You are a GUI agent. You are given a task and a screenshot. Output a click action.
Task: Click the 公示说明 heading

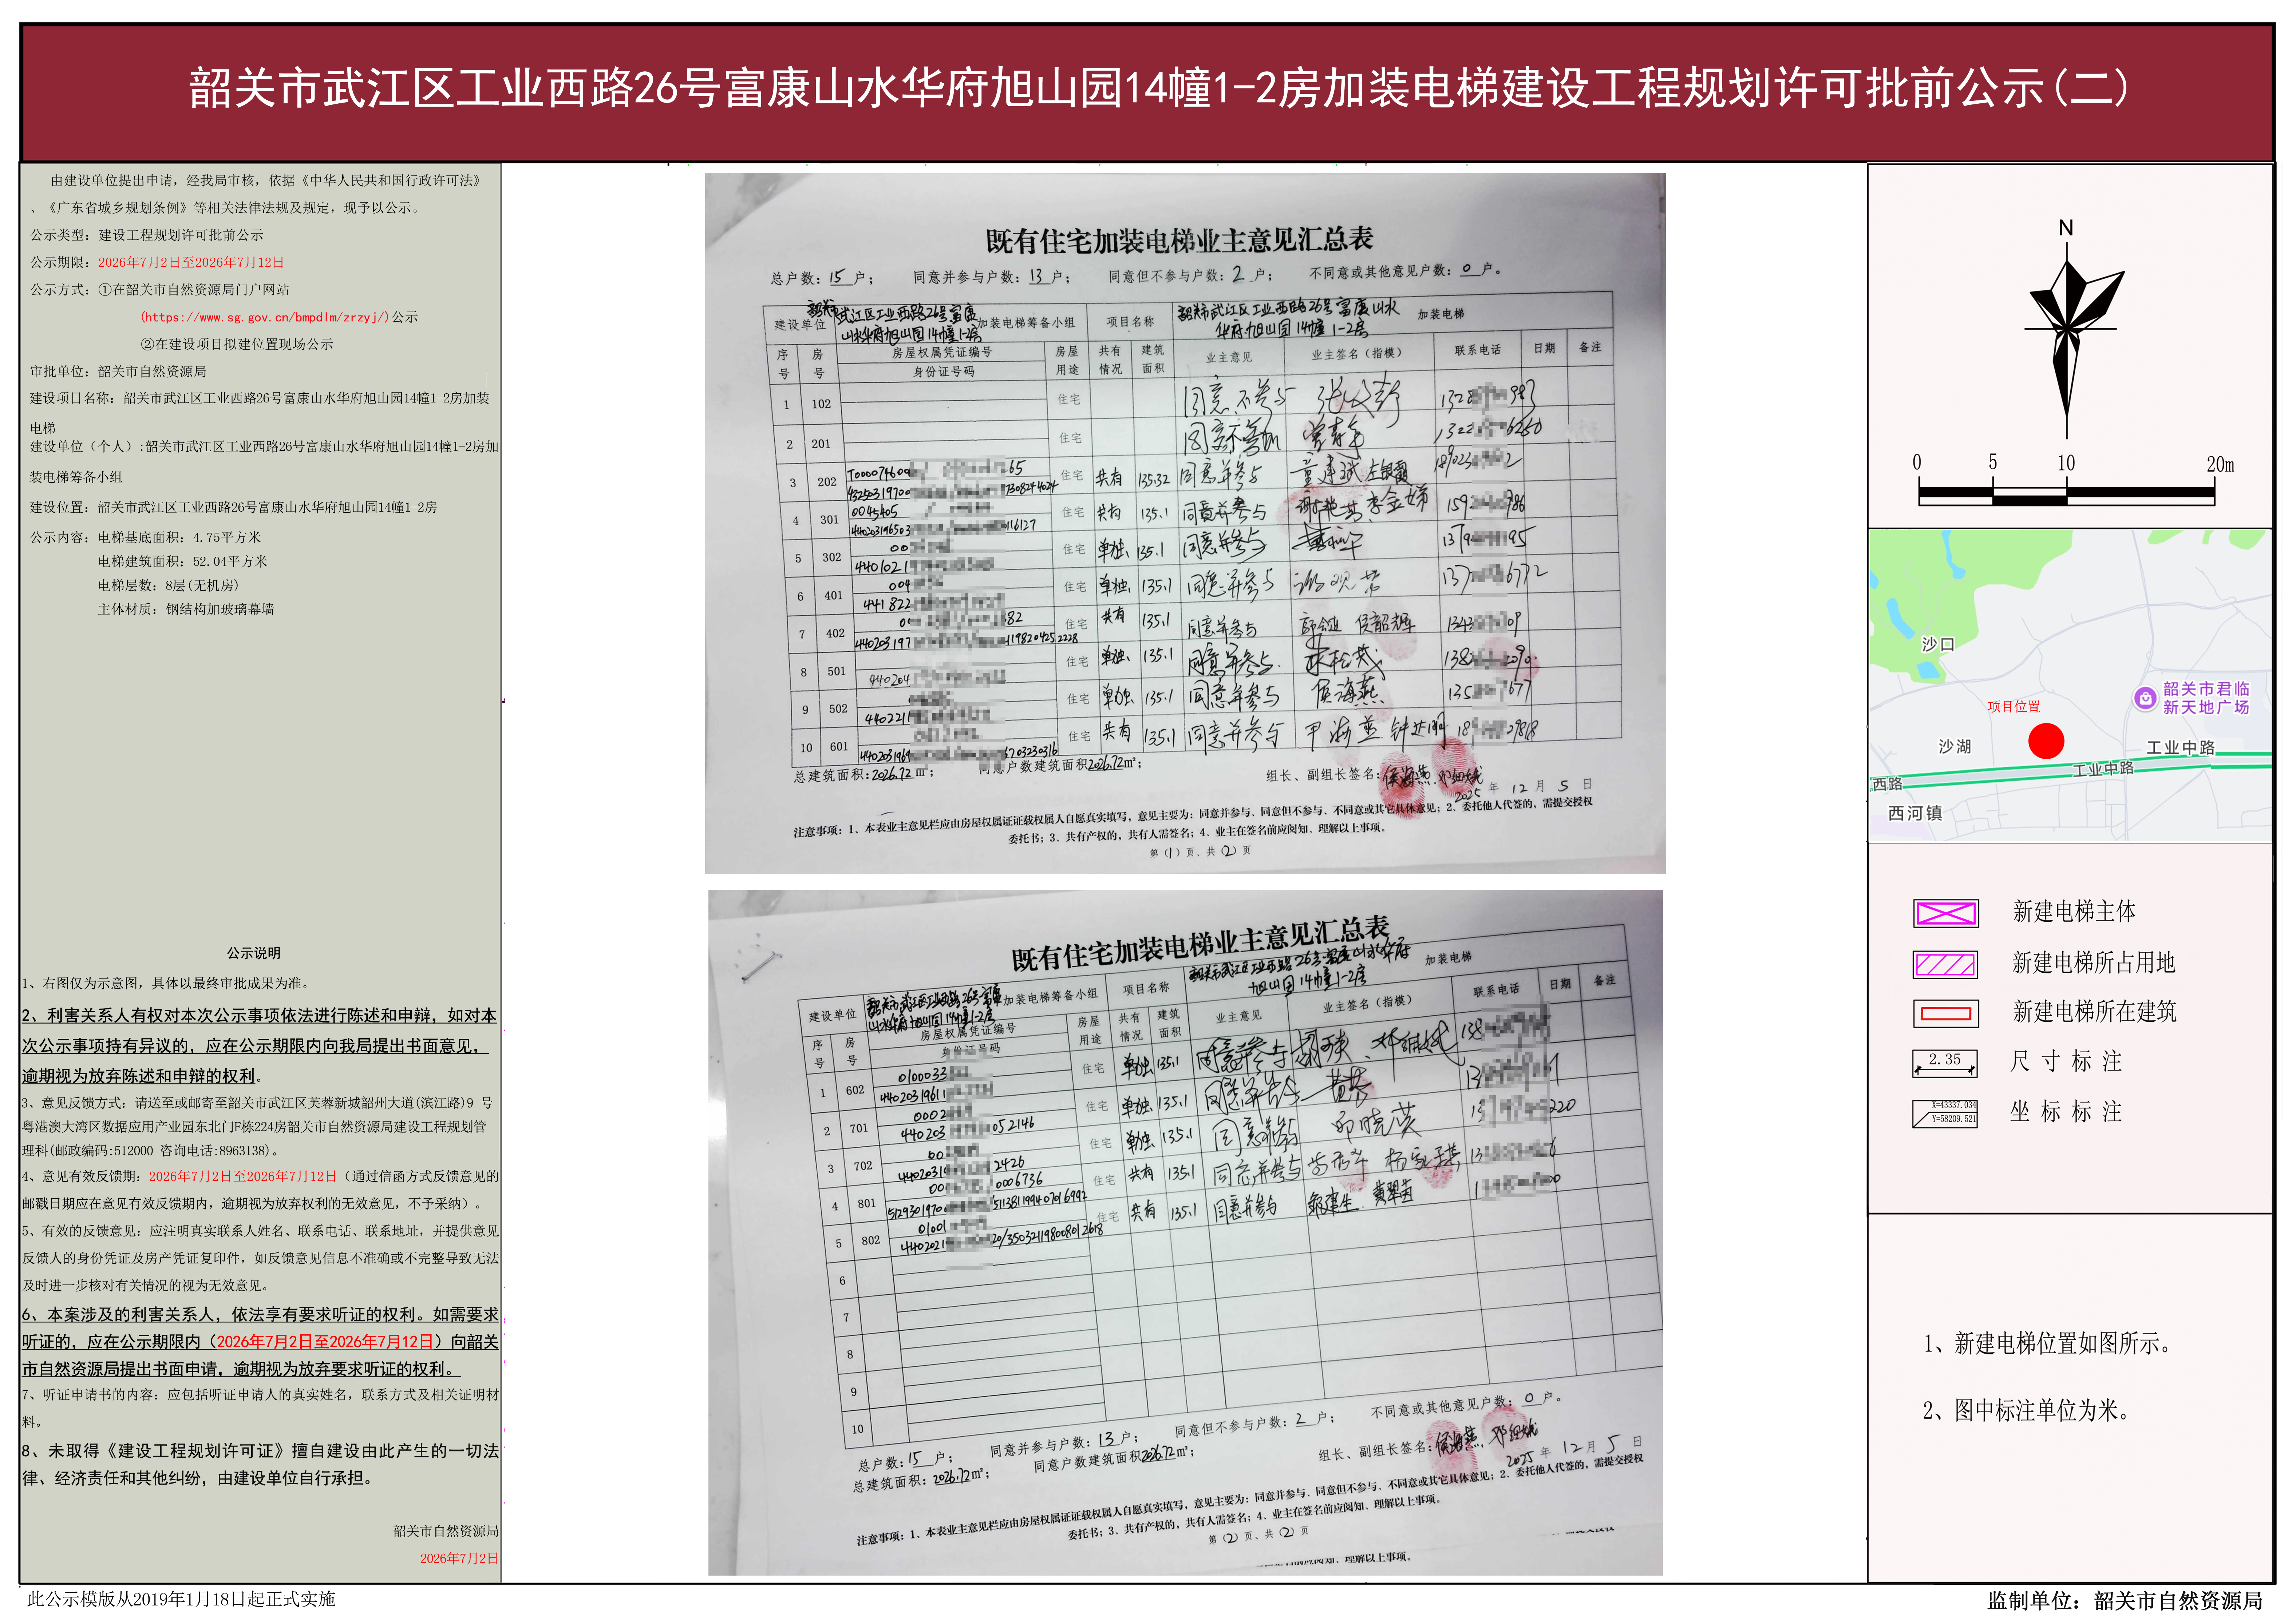point(253,953)
